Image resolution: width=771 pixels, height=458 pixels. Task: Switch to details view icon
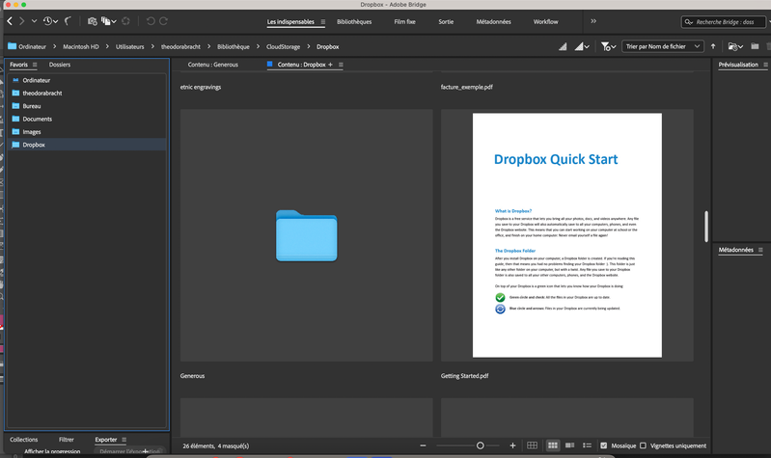(x=570, y=445)
